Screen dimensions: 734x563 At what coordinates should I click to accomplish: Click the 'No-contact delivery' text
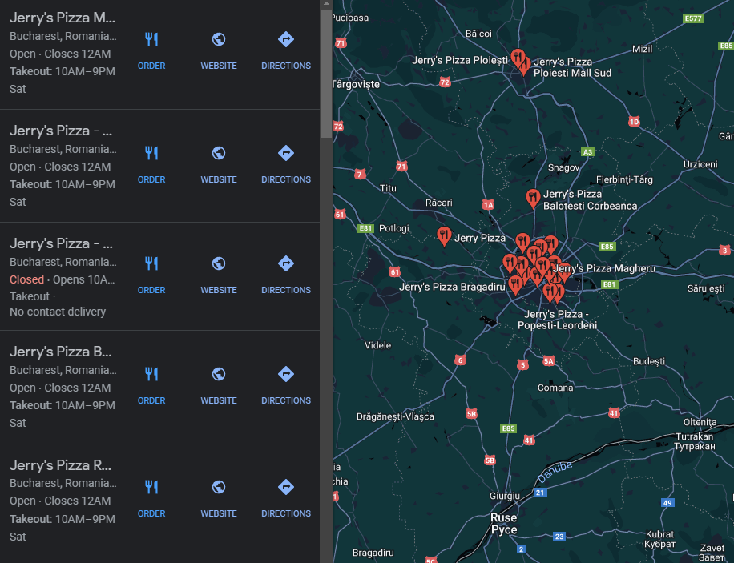[58, 312]
